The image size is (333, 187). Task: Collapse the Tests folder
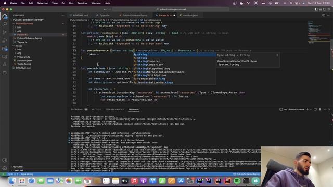click(19, 46)
